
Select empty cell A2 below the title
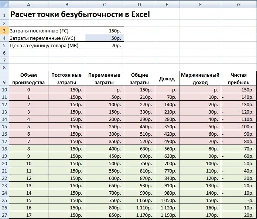point(28,23)
